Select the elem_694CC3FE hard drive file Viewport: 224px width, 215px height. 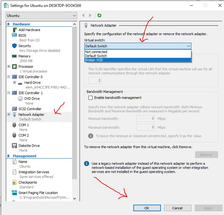pyautogui.click(x=48, y=87)
